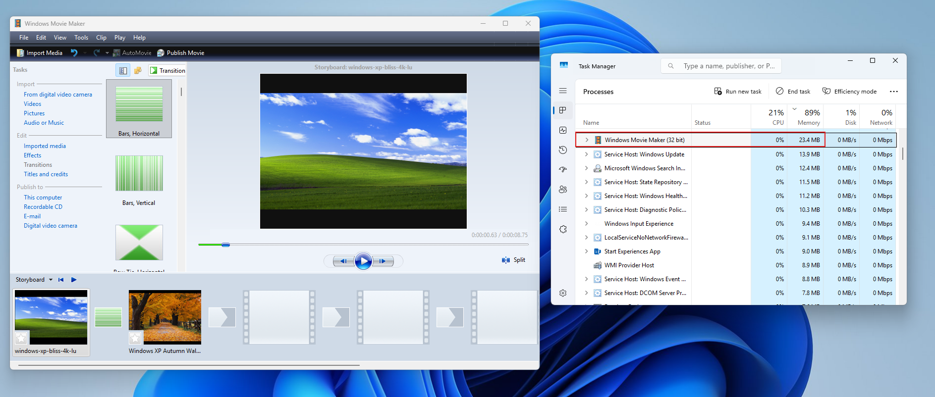Step to the next frame
The height and width of the screenshot is (397, 935).
(x=383, y=261)
